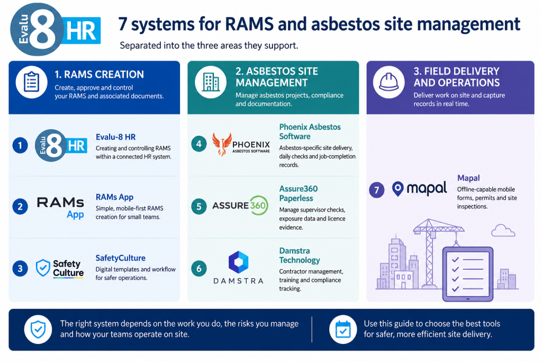Click the '2. ASBESTOS SITE MANAGEMENT' heading

pyautogui.click(x=277, y=77)
